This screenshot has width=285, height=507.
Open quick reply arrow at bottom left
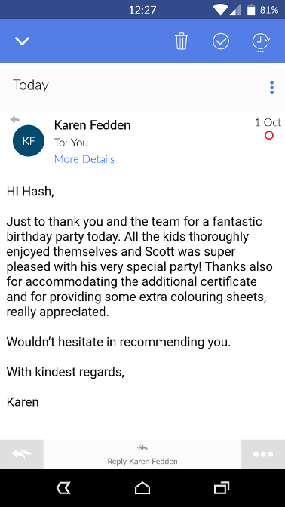(x=22, y=454)
